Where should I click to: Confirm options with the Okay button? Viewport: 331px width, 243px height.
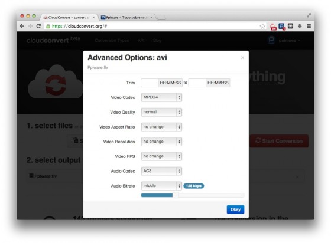[x=235, y=209]
